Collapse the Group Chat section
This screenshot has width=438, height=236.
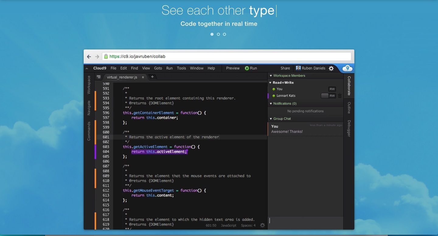[271, 119]
